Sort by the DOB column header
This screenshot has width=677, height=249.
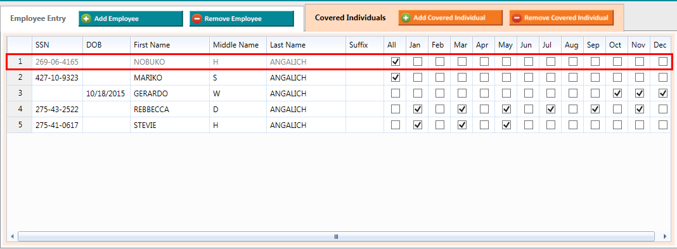tap(106, 45)
